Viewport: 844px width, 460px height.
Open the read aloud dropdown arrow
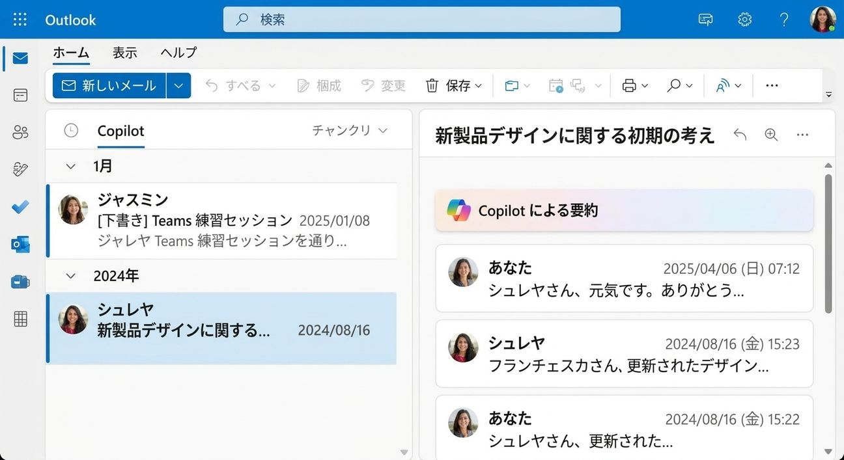[x=738, y=86]
